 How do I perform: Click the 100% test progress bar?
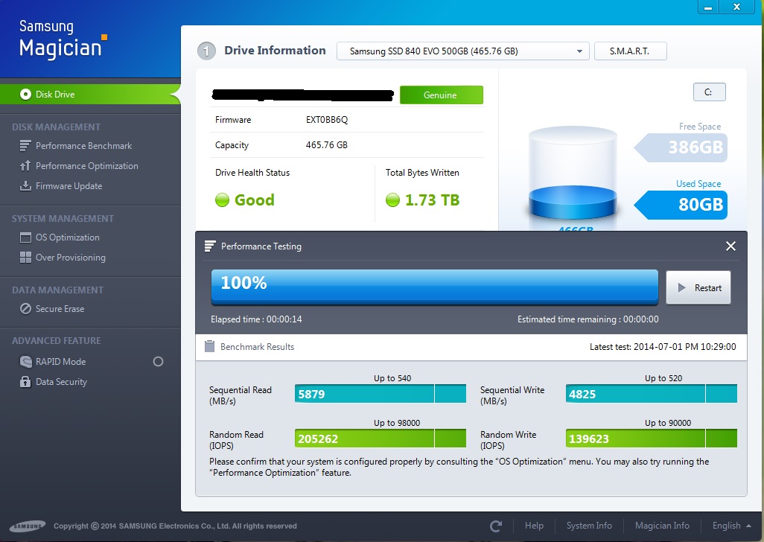point(435,287)
